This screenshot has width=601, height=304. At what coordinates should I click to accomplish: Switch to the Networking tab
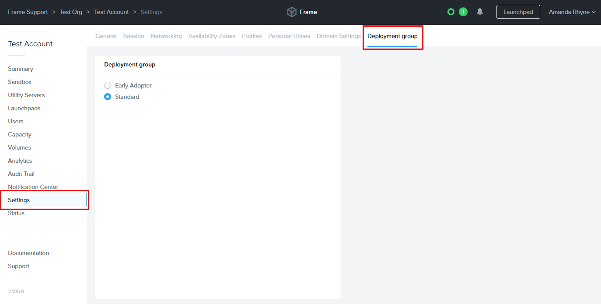(x=166, y=36)
